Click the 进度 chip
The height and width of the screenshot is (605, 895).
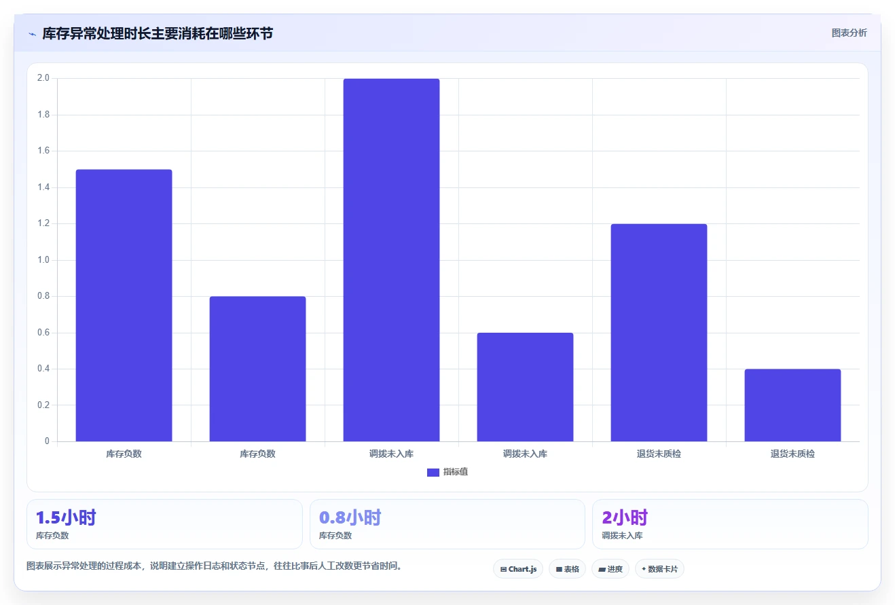[610, 569]
